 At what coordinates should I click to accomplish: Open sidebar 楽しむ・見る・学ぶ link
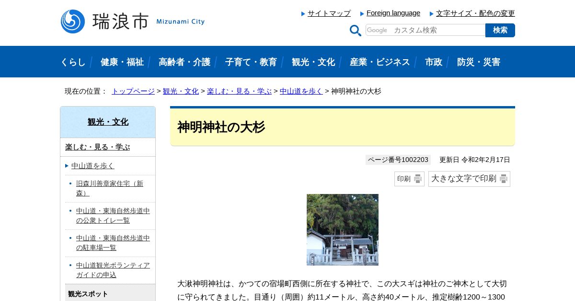pos(98,147)
